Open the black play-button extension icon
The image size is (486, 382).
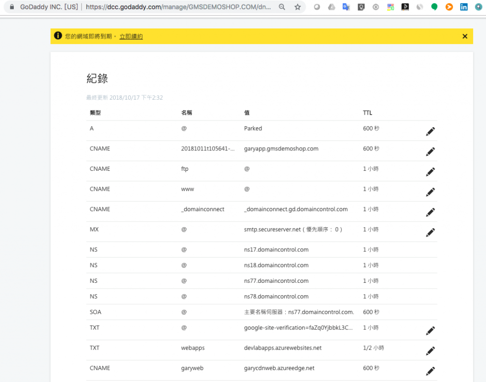coord(405,7)
